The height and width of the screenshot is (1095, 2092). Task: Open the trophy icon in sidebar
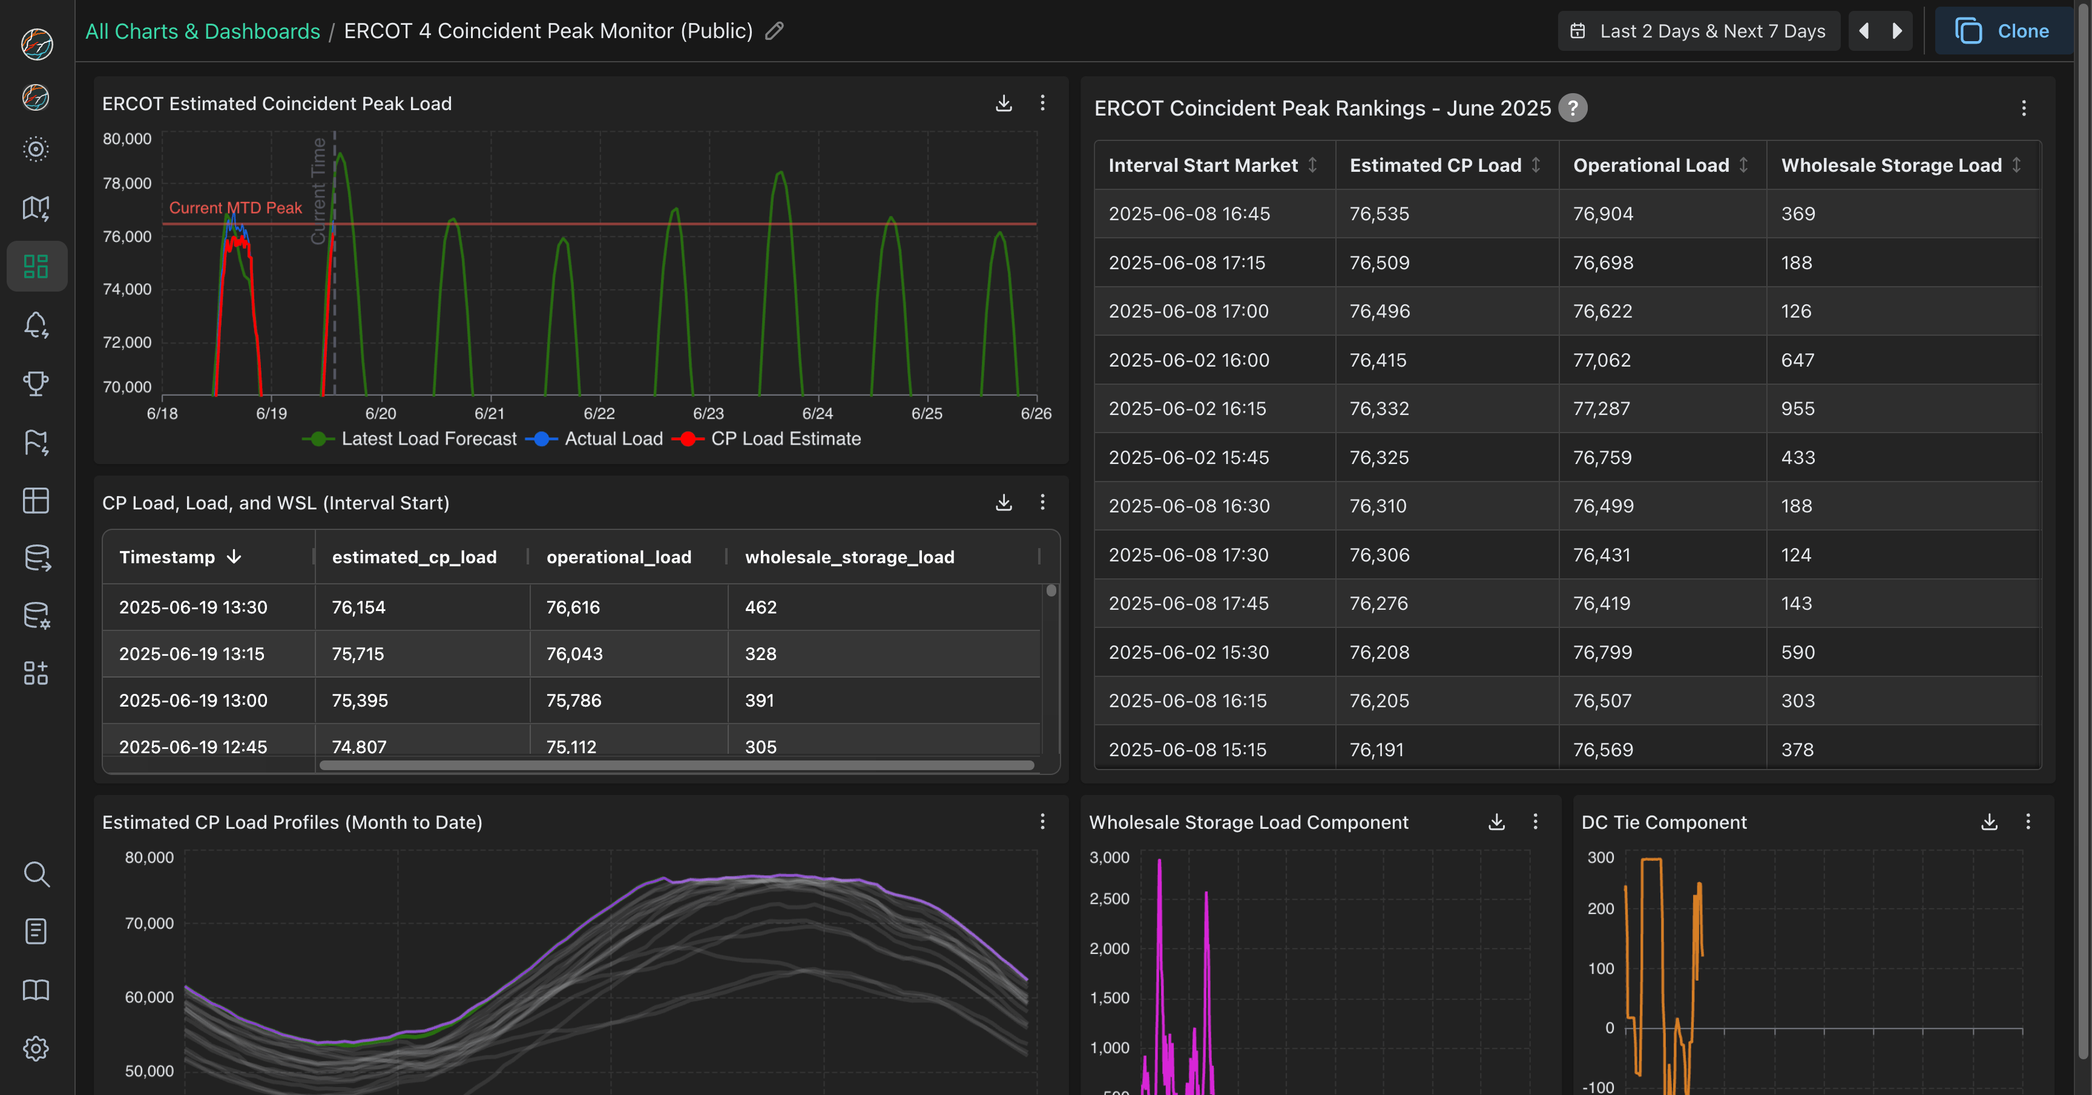tap(36, 383)
